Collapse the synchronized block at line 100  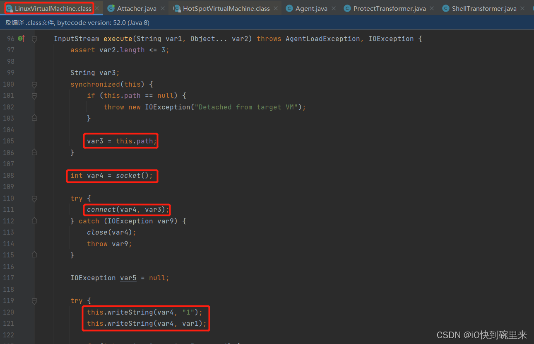[x=34, y=85]
